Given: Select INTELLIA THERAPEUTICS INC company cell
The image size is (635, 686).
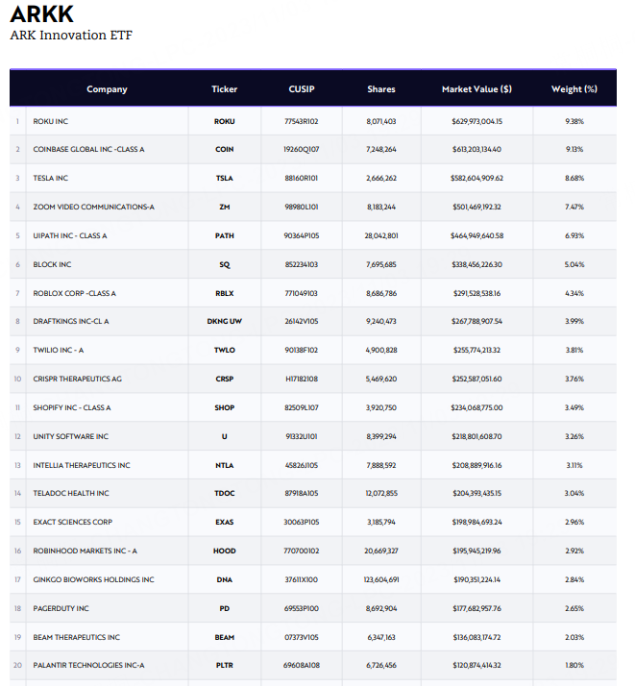Looking at the screenshot, I should tap(108, 465).
